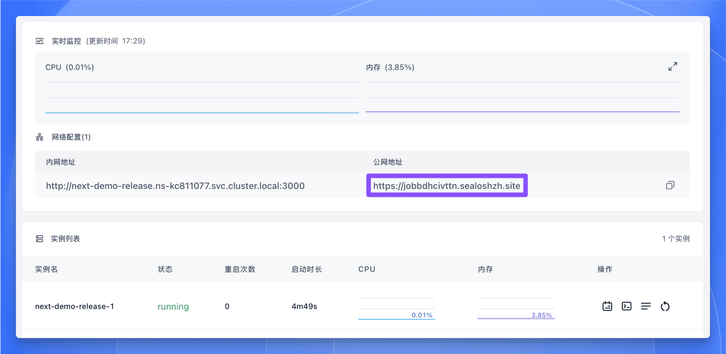Restart the next-demo-release-1 instance
726x354 pixels.
click(665, 306)
